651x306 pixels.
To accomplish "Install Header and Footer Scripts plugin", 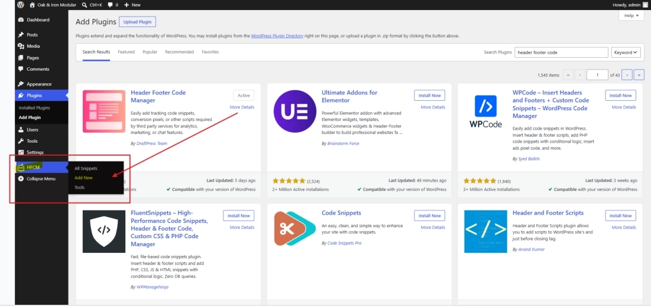I will pos(620,216).
